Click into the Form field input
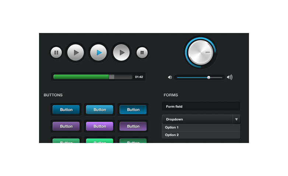288x176 pixels. pyautogui.click(x=201, y=106)
